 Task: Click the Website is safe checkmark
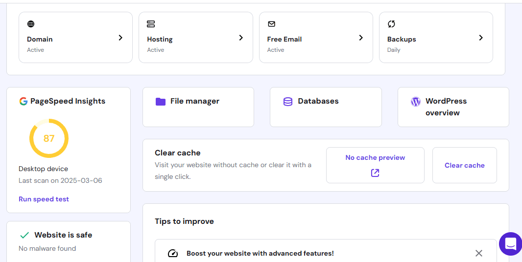(24, 235)
